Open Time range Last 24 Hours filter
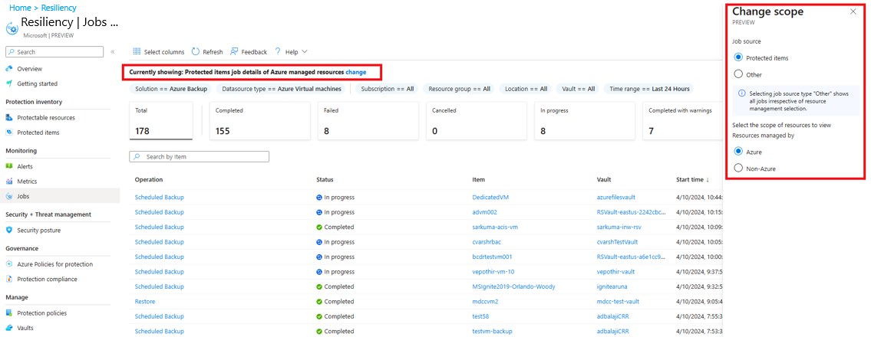The width and height of the screenshot is (871, 337). coord(649,89)
